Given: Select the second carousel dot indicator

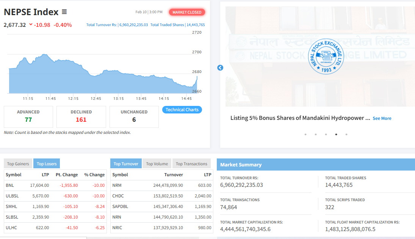Looking at the screenshot, I should (x=316, y=134).
